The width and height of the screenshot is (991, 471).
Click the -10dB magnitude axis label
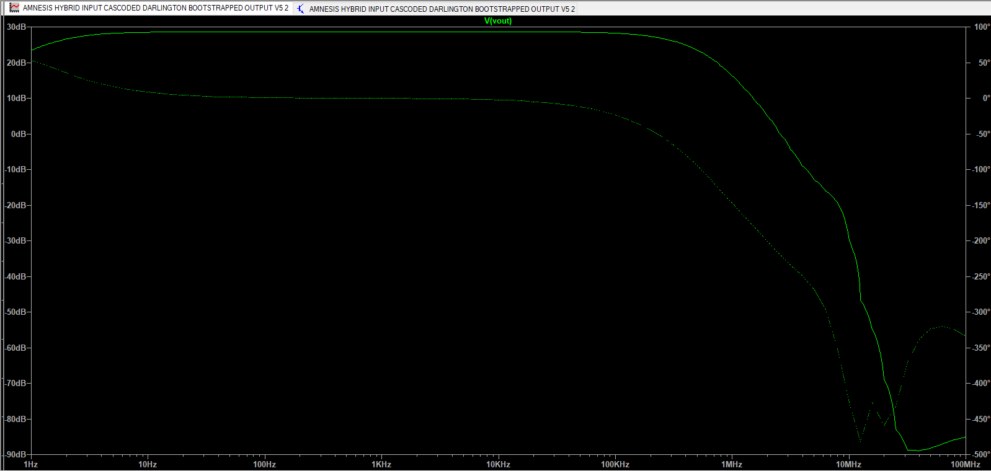click(x=16, y=170)
